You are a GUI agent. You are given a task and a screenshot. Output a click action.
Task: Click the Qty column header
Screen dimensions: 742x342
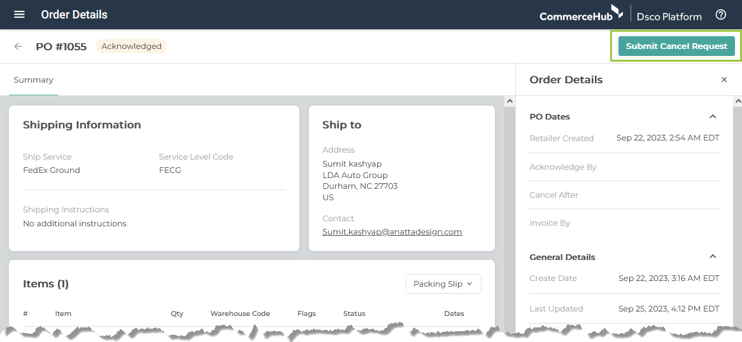click(177, 313)
